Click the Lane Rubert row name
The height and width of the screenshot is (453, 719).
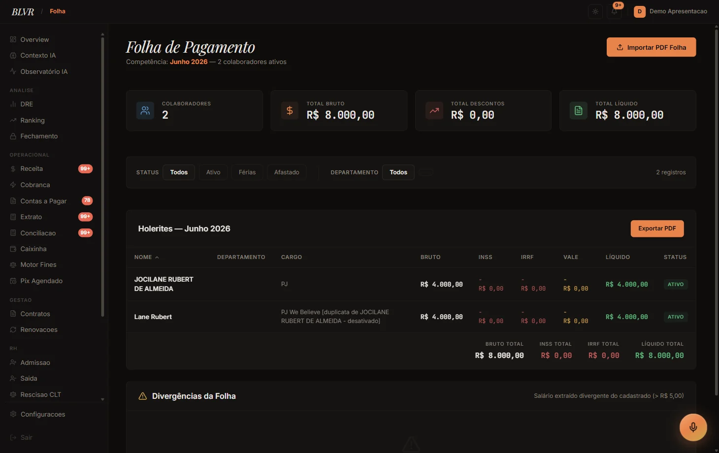(153, 317)
